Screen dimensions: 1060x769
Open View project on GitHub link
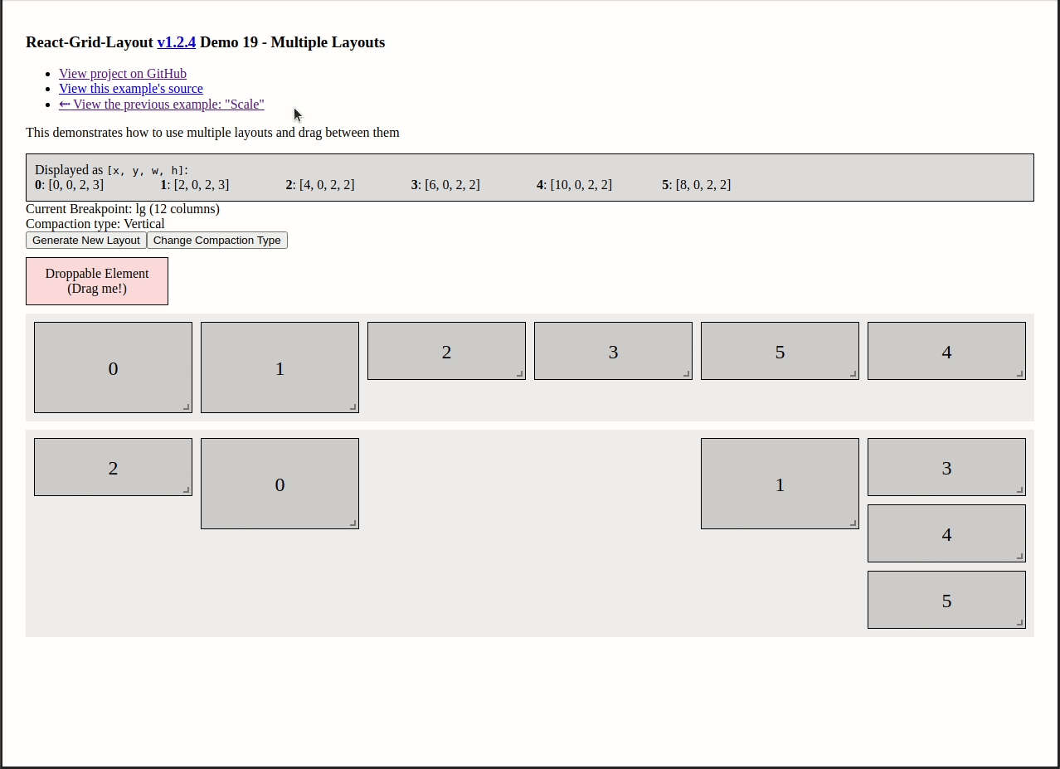(x=123, y=73)
